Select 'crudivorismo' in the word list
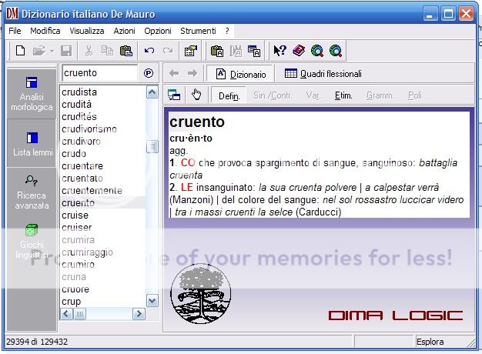Screen dimensions: 482x354 click(x=89, y=129)
